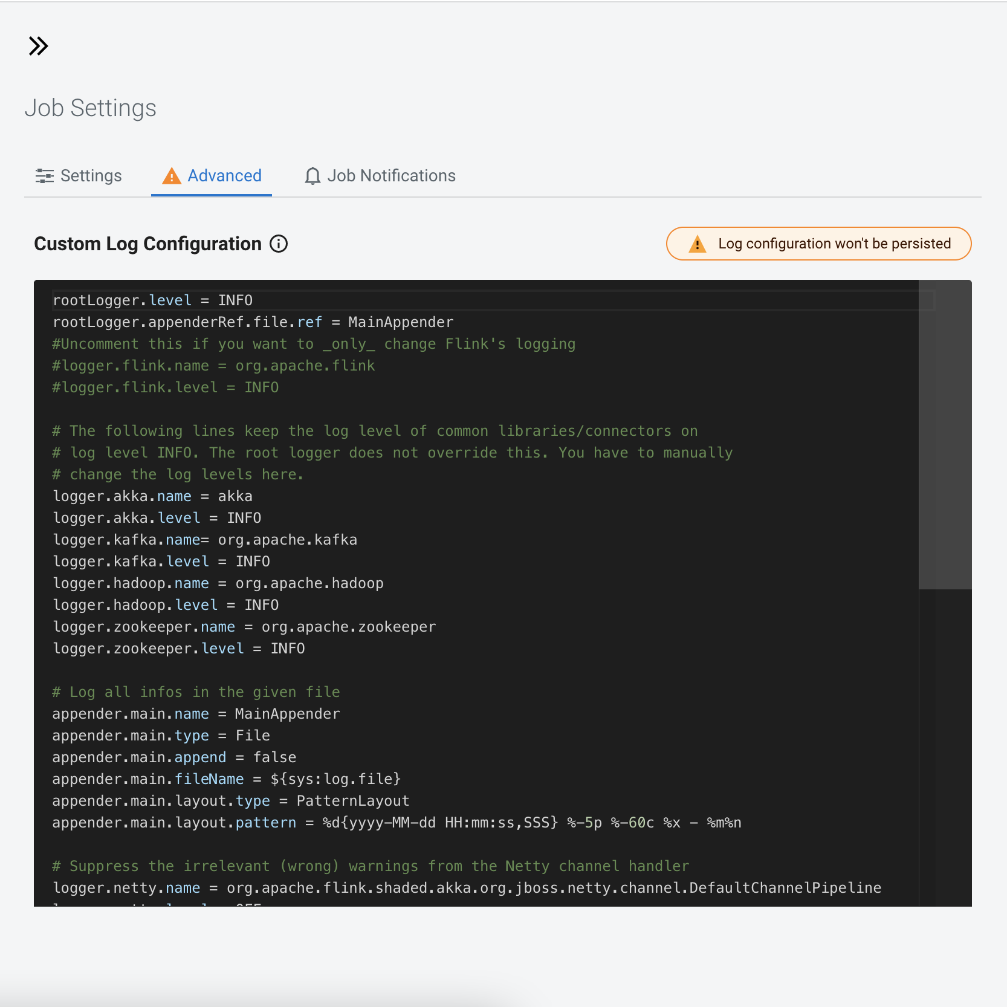Open the Custom Log Configuration info icon
The width and height of the screenshot is (1007, 1007).
coord(279,244)
